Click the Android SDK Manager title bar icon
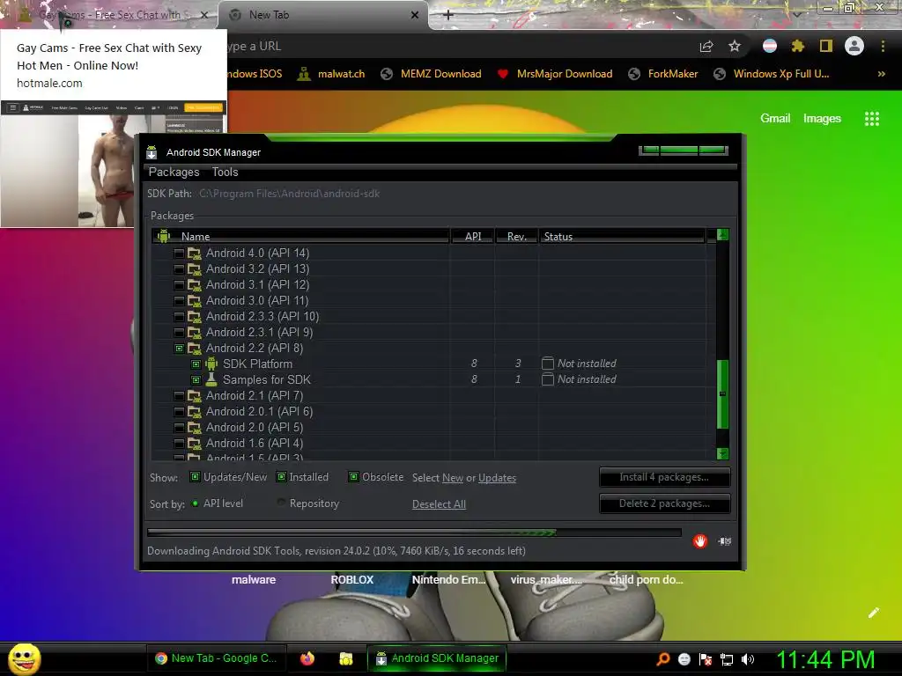This screenshot has height=676, width=902. pyautogui.click(x=152, y=152)
